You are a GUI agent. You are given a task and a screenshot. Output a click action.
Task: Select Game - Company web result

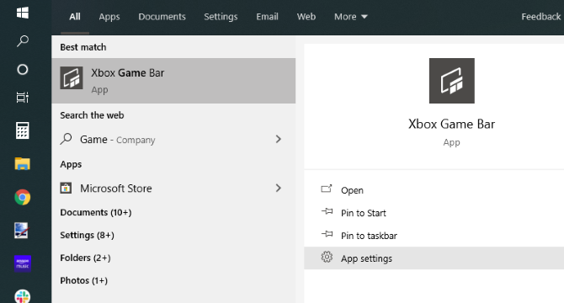pyautogui.click(x=173, y=139)
